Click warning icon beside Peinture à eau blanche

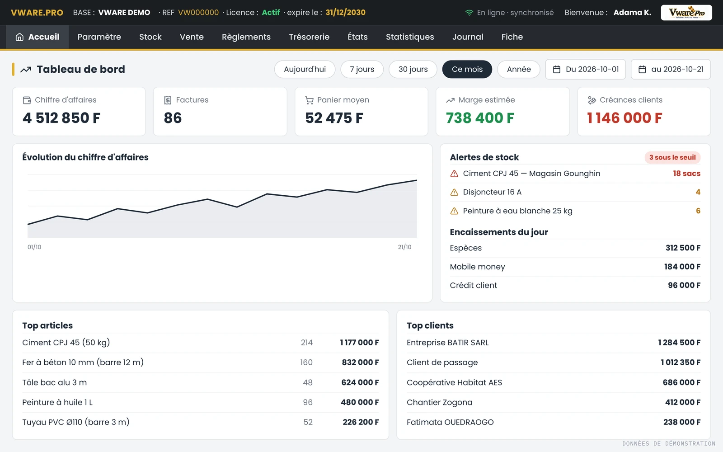click(x=454, y=211)
